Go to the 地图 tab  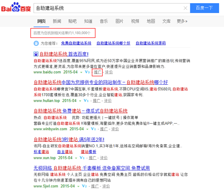coord(151,21)
